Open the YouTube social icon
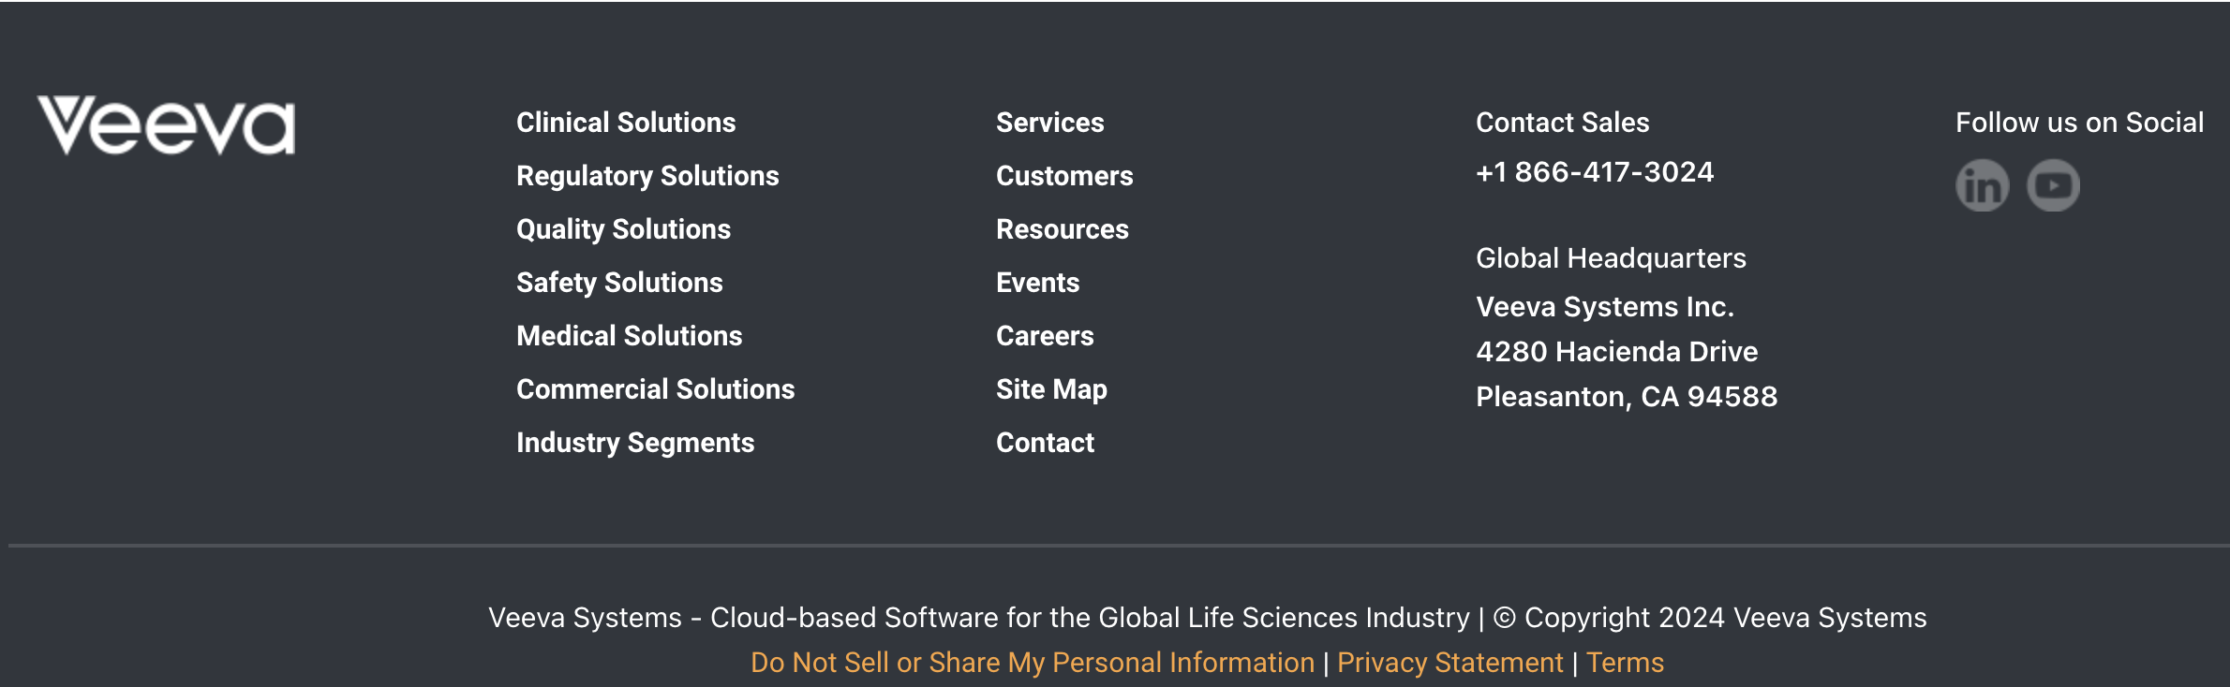The height and width of the screenshot is (687, 2230). click(2053, 185)
